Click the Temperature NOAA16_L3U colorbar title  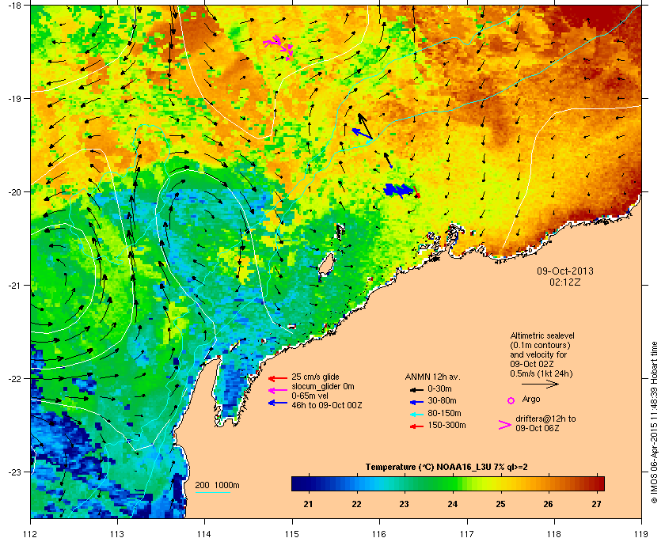[446, 468]
